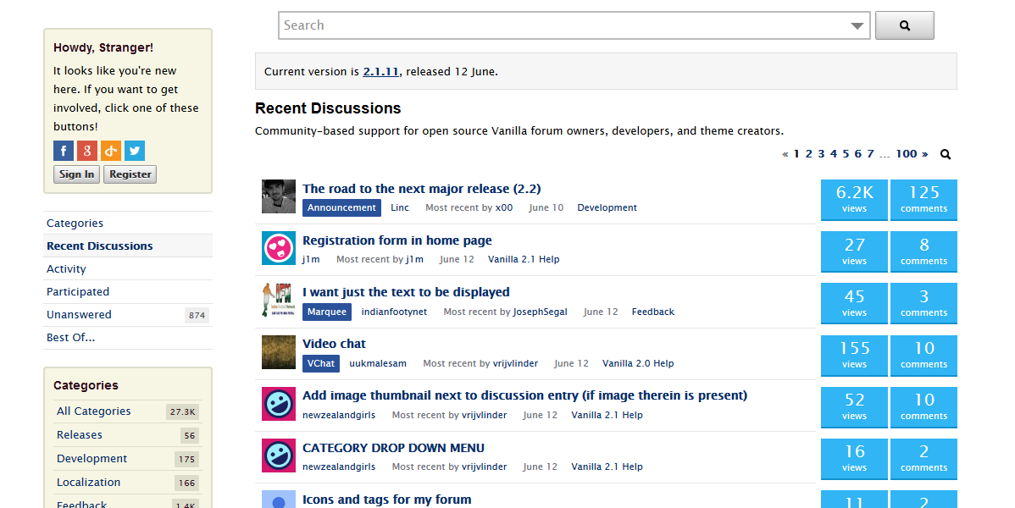Screen dimensions: 1015x508
Task: Click the VChat tag
Action: coord(321,364)
